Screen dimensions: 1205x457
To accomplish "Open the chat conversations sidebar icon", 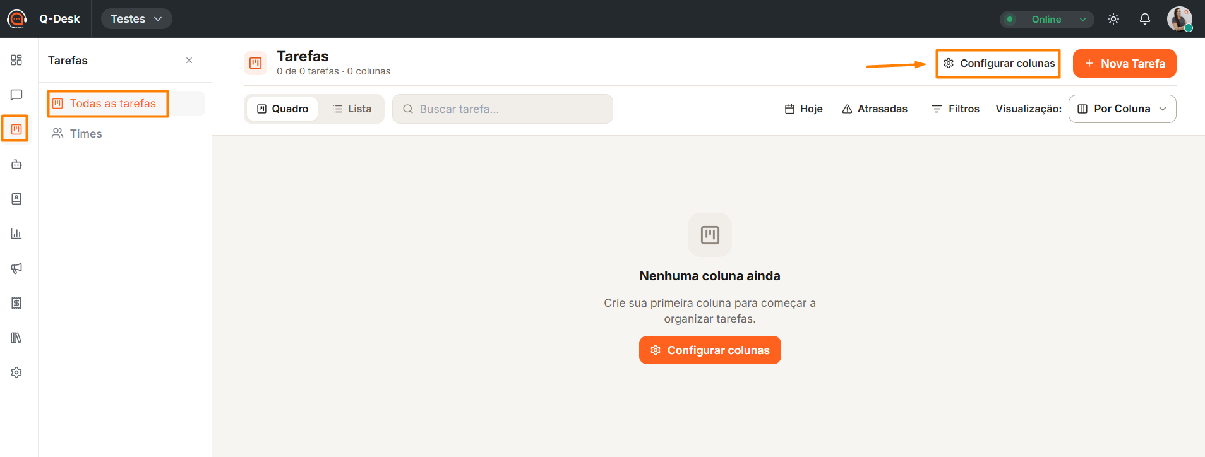I will pos(16,95).
